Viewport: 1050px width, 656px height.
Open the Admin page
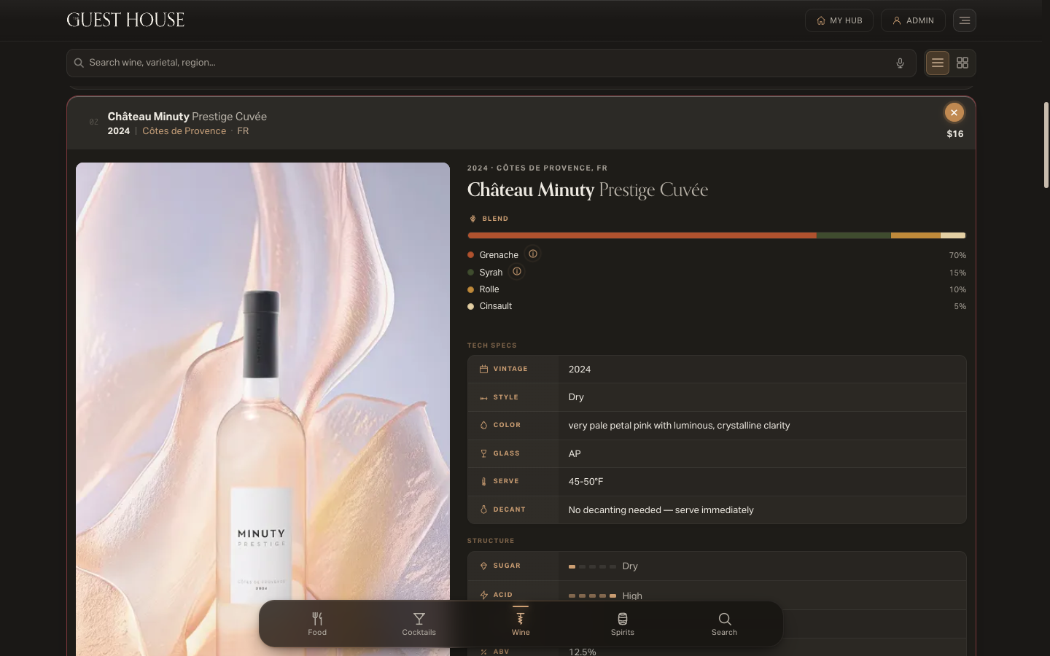[x=913, y=20]
